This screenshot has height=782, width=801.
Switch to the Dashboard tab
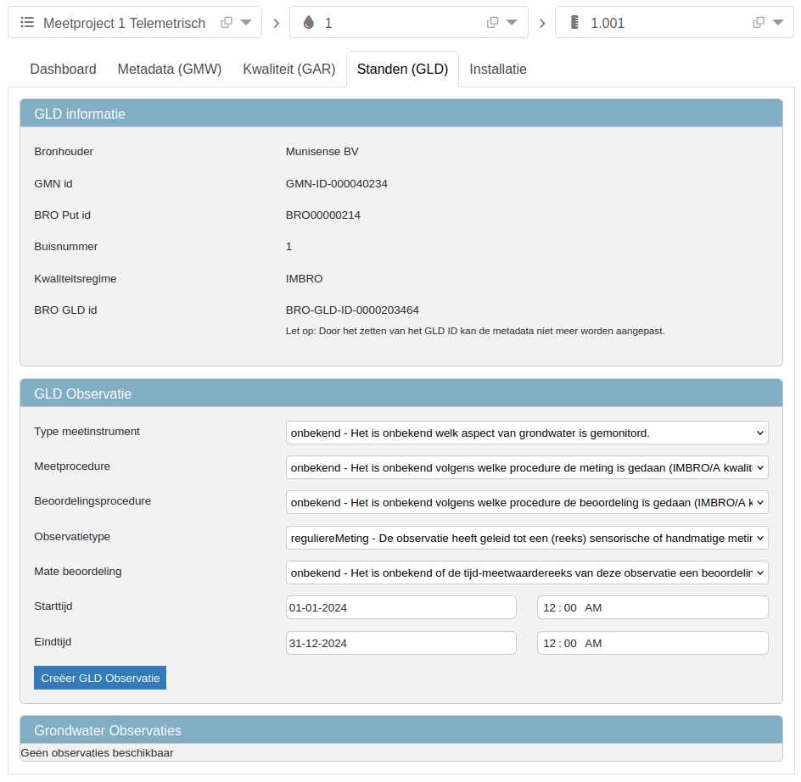63,70
